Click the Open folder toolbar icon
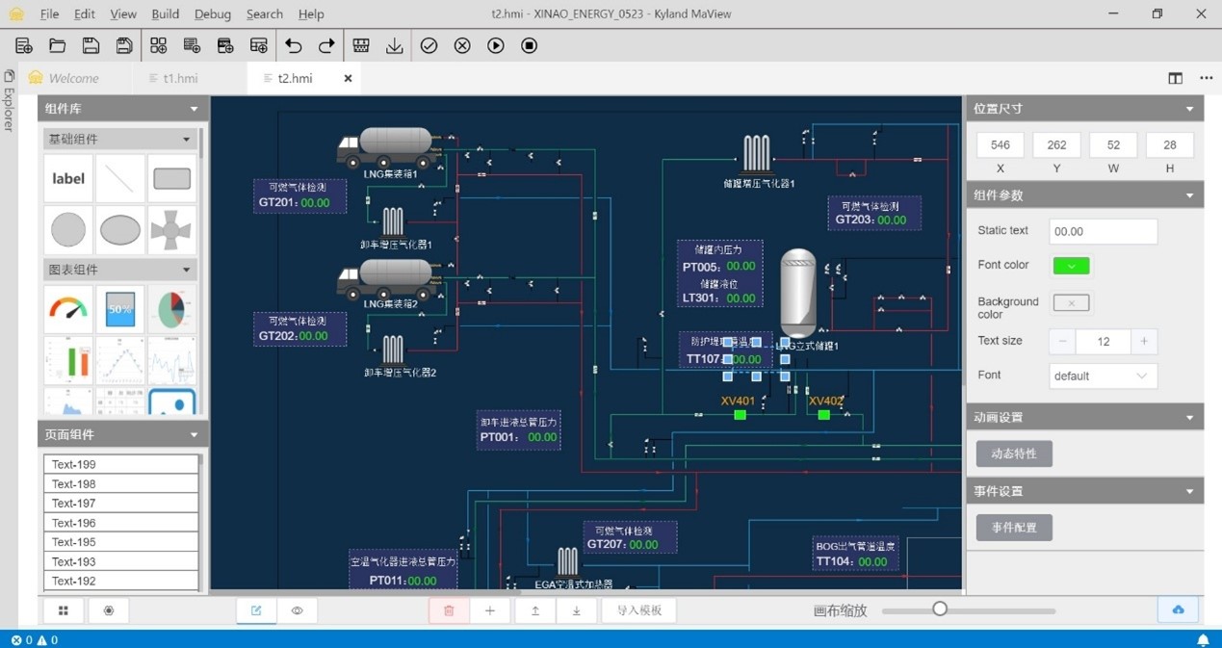The image size is (1222, 648). 58,45
